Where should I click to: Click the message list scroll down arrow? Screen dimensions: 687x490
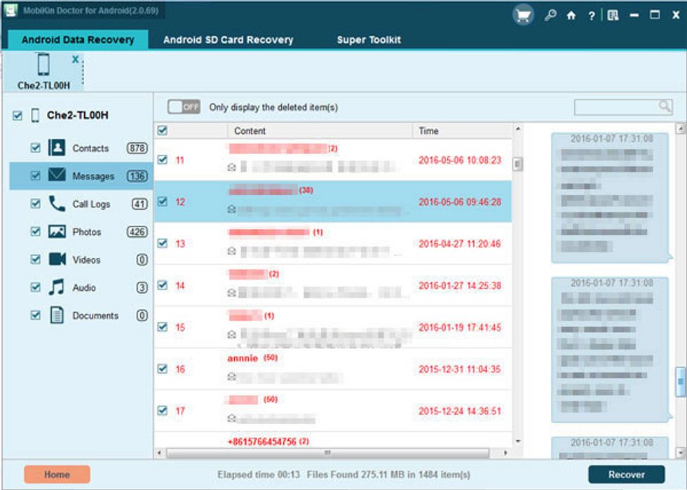pyautogui.click(x=518, y=442)
